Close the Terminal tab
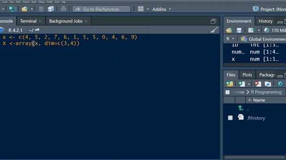Viewport: 286px width, 160px height. click(40, 21)
